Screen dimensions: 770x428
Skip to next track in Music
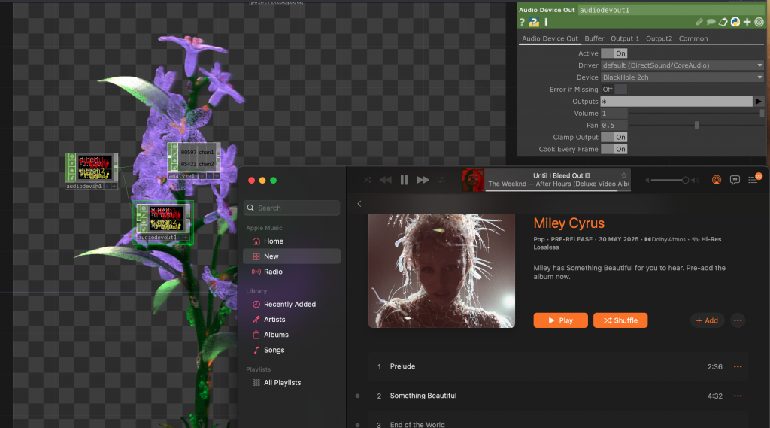(x=423, y=180)
